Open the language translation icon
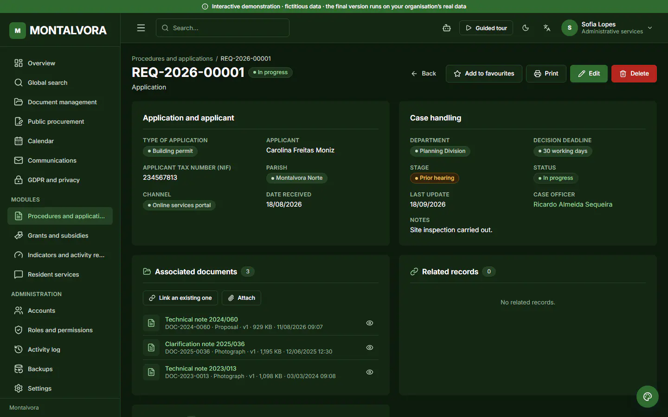The height and width of the screenshot is (417, 668). [x=547, y=28]
